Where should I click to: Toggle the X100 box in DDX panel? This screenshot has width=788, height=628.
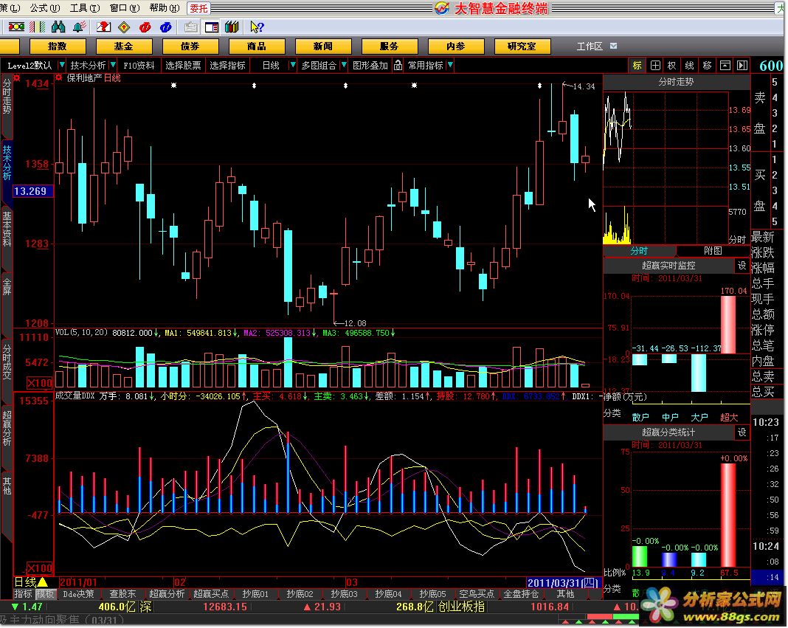point(39,568)
